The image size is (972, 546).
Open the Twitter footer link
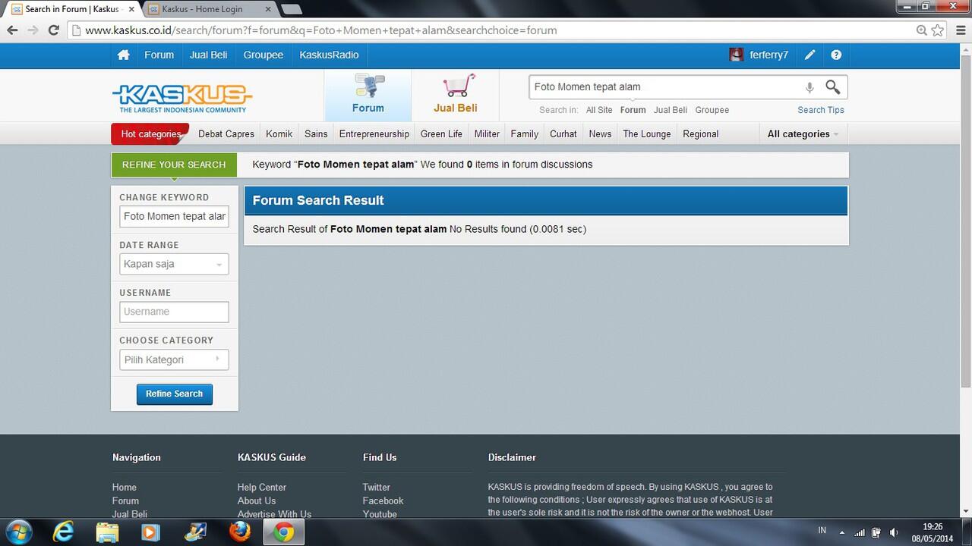(376, 488)
